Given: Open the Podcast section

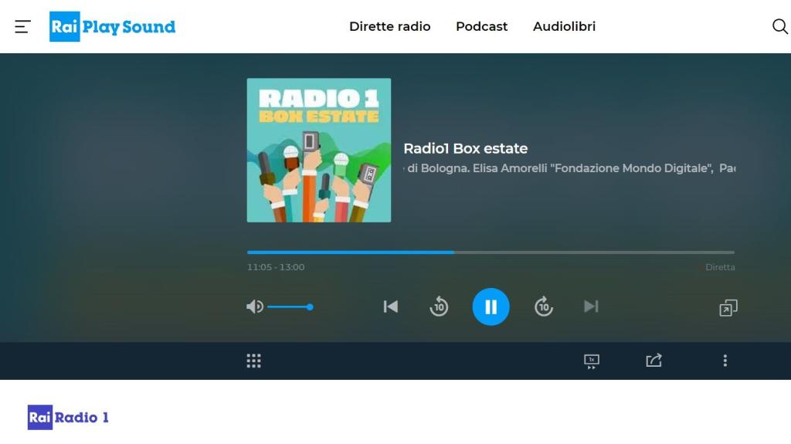Looking at the screenshot, I should tap(481, 26).
